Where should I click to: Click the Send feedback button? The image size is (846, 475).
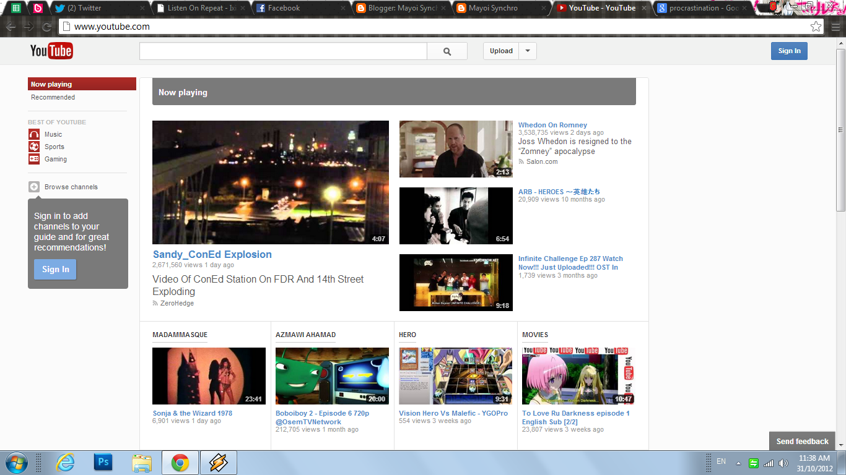(803, 441)
